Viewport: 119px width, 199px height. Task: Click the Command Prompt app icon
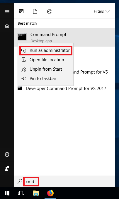[x=22, y=37]
